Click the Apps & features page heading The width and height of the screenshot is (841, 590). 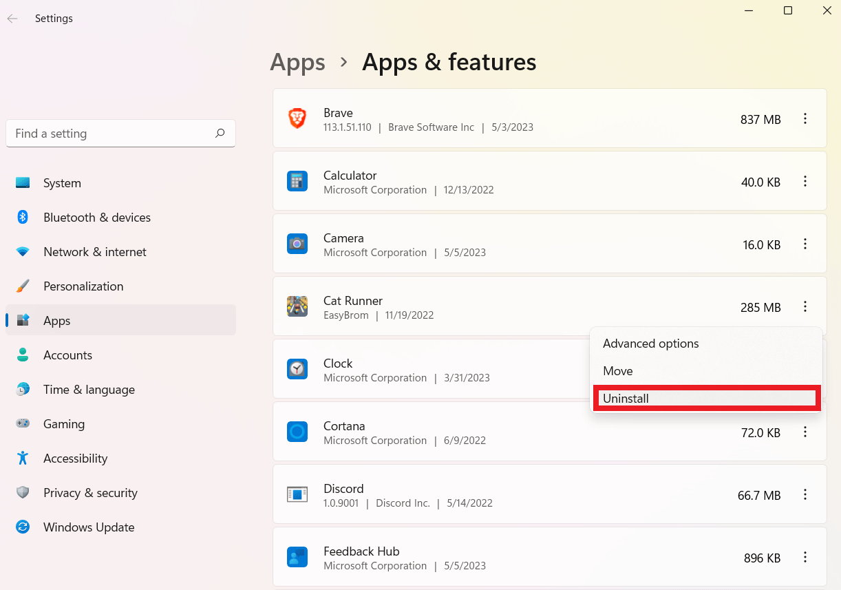[449, 63]
